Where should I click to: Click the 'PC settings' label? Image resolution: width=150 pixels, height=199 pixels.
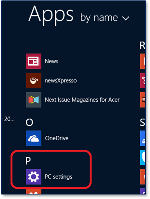click(x=59, y=177)
